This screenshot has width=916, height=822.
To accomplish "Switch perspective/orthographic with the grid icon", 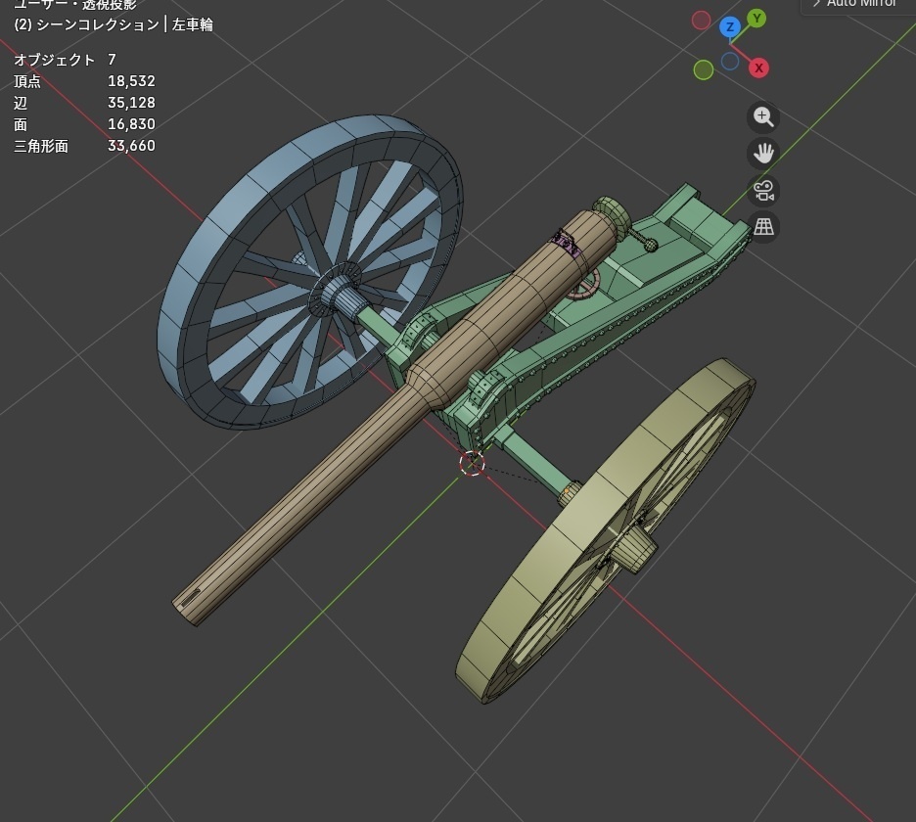I will [763, 227].
